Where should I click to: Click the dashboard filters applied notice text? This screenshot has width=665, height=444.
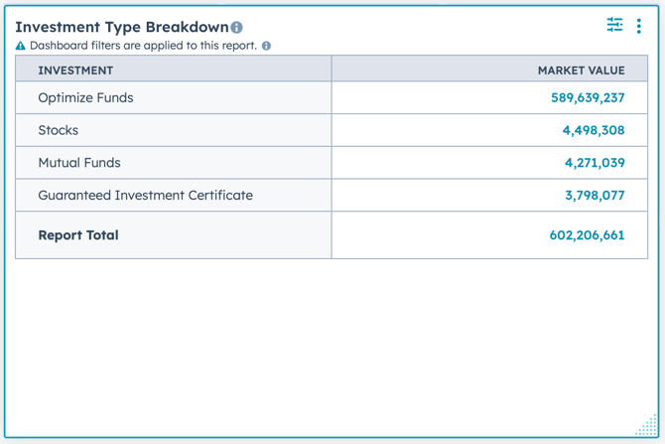click(x=143, y=46)
